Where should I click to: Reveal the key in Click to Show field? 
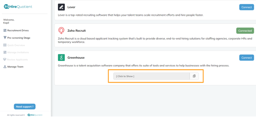click(151, 76)
